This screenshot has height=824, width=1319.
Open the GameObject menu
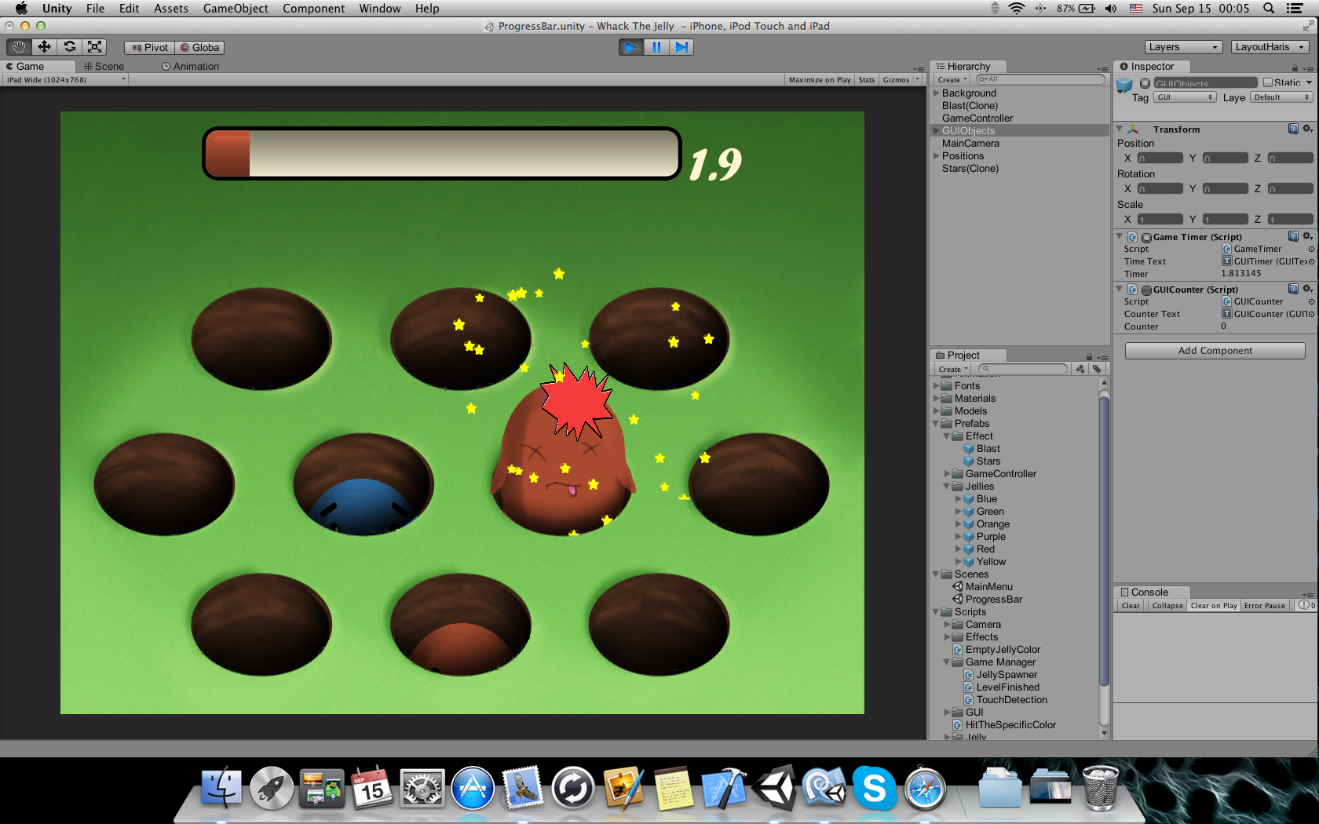pos(236,9)
